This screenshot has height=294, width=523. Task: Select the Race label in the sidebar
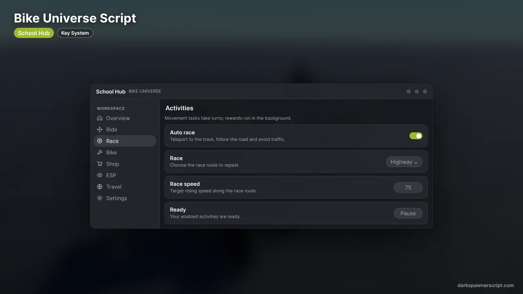(112, 141)
